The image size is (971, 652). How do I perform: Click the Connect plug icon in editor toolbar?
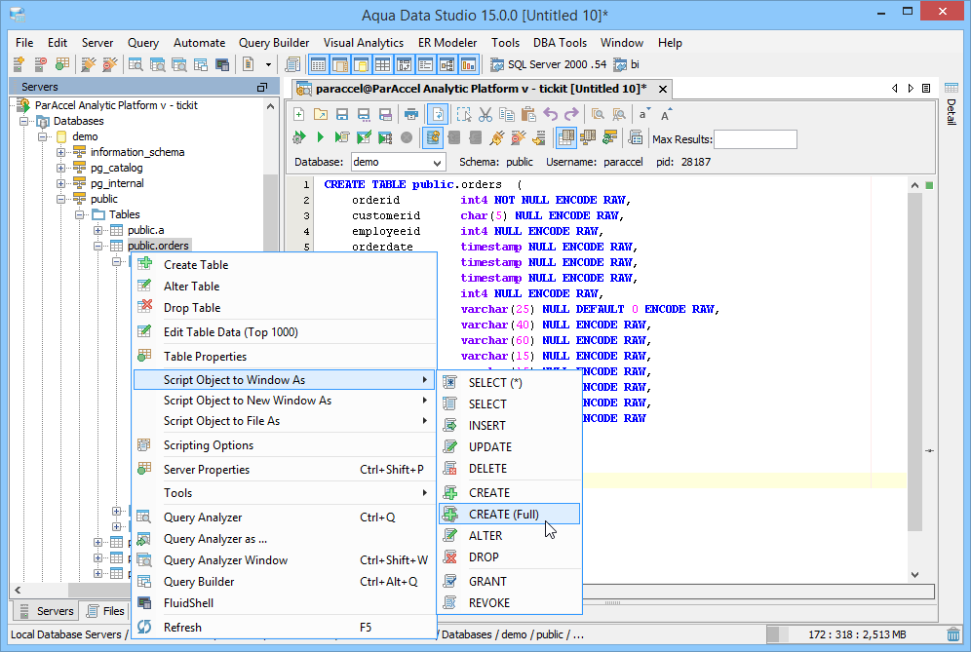coord(496,137)
